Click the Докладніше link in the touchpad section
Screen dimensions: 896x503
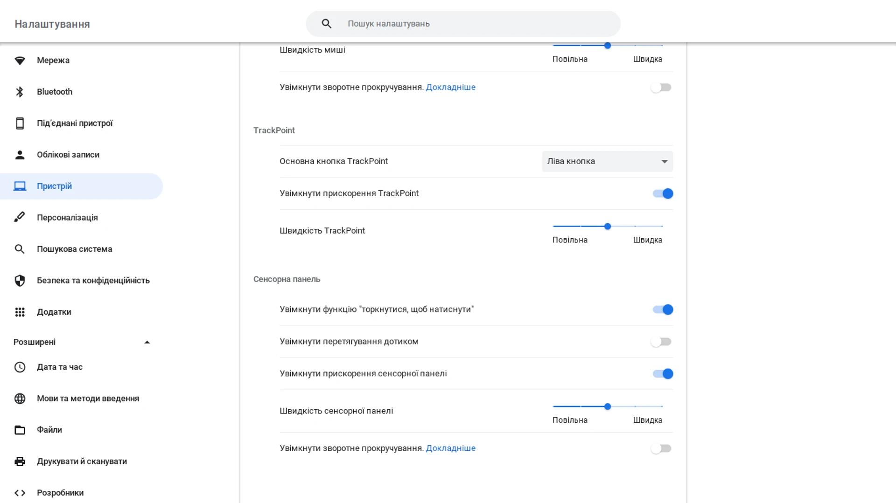coord(450,448)
